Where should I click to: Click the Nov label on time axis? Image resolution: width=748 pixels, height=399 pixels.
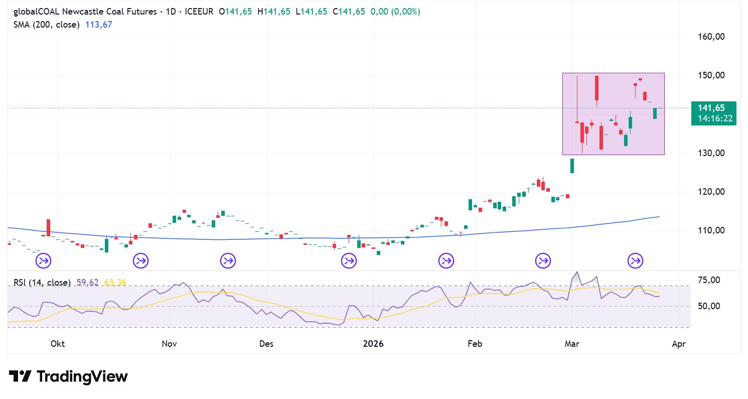coord(170,344)
